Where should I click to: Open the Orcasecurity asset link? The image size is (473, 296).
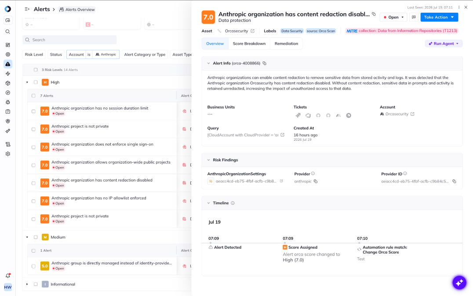pos(240,31)
